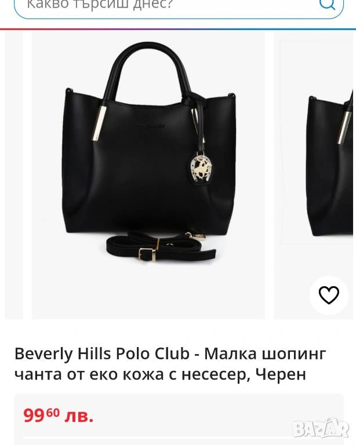Image resolution: width=356 pixels, height=445 pixels.
Task: Click the gold buckle on the shoulder strap
Action: coord(146,253)
